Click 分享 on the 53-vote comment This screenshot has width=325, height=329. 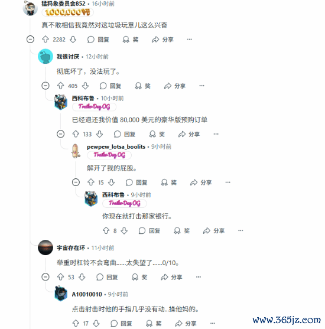tap(171, 277)
